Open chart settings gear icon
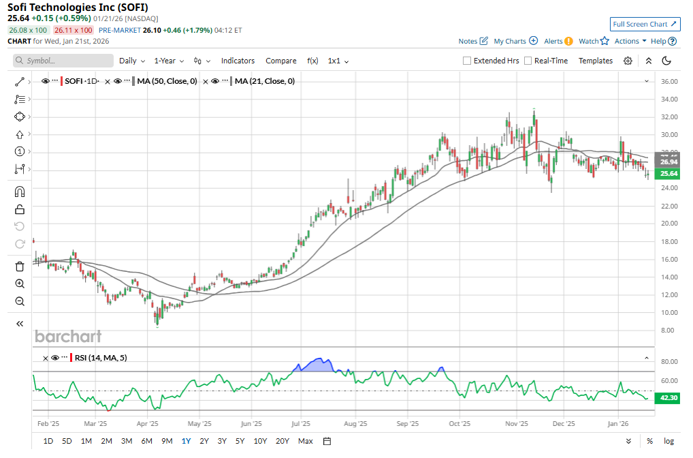 point(628,61)
